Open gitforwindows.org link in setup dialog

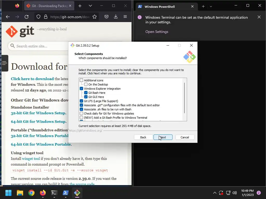point(85,131)
